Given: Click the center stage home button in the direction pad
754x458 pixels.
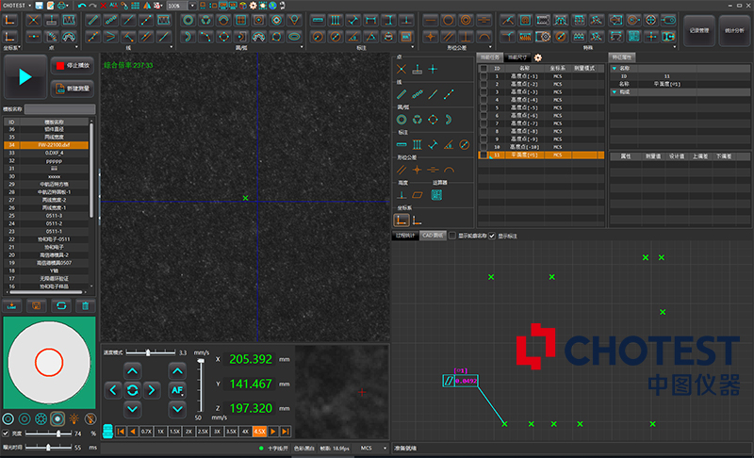Looking at the screenshot, I should [x=132, y=389].
